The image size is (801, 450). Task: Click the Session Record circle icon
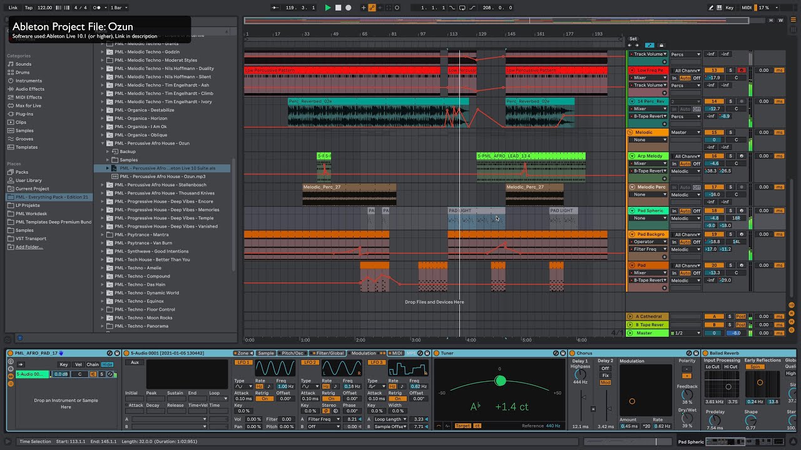[397, 7]
